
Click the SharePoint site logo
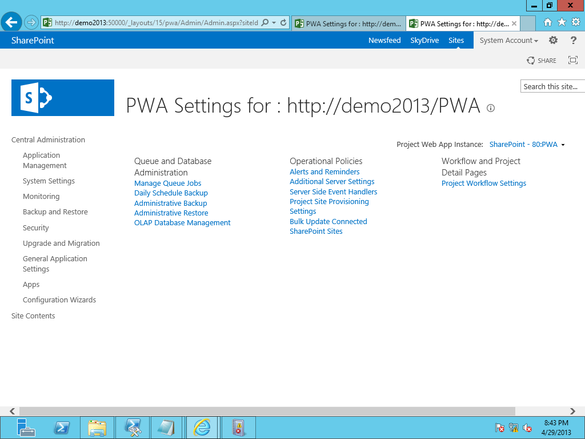[x=63, y=98]
